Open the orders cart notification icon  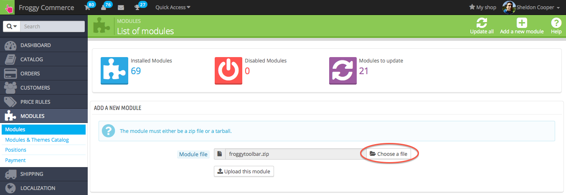coord(88,7)
